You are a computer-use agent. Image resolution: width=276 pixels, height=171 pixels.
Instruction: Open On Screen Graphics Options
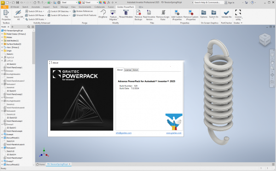(203, 14)
